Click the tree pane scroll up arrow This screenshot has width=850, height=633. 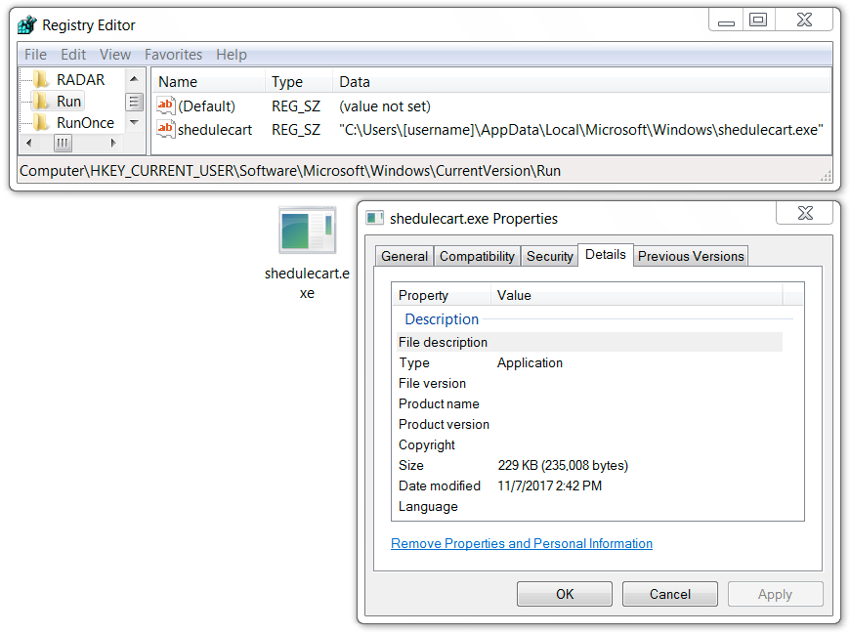pos(134,79)
